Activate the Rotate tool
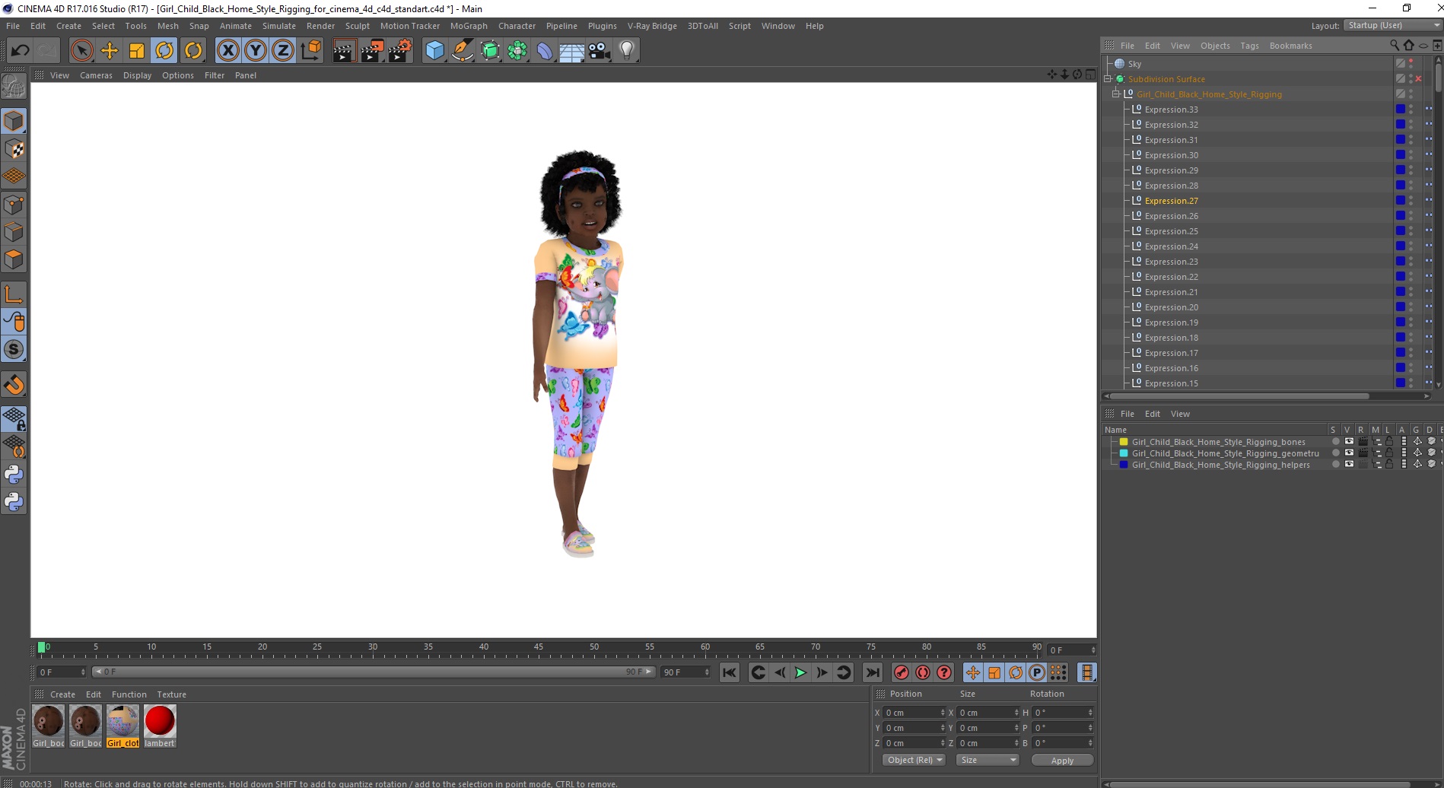 [164, 51]
